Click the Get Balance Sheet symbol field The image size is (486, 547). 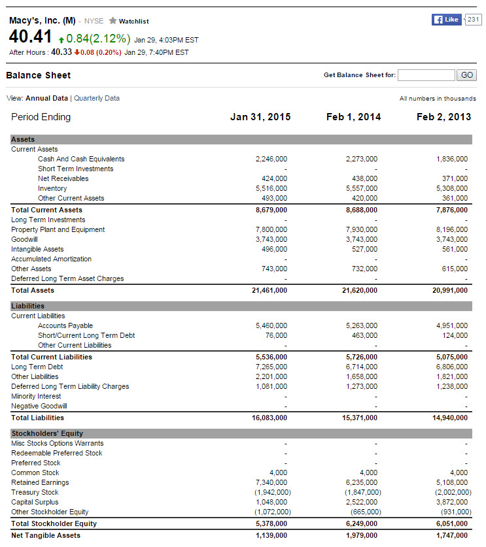click(x=426, y=75)
